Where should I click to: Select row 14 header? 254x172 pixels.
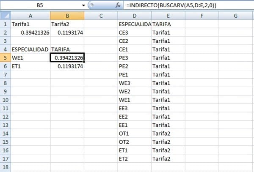pyautogui.click(x=6, y=134)
